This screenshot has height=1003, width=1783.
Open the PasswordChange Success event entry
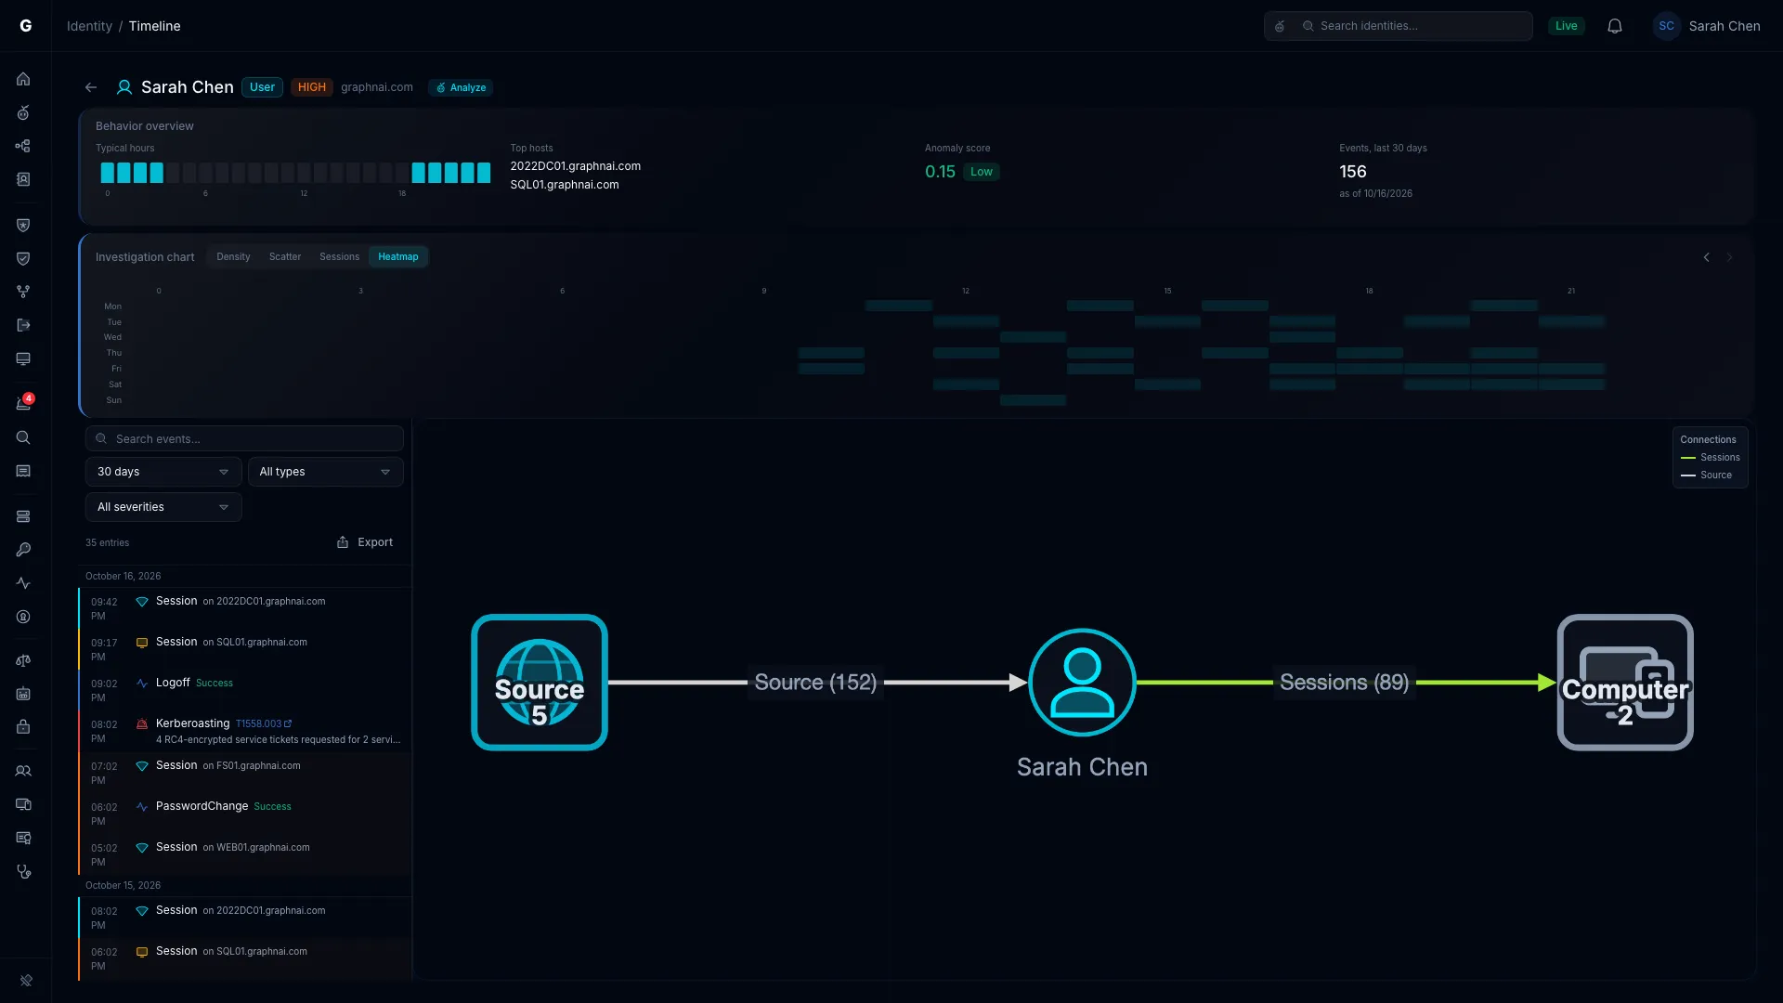click(245, 814)
